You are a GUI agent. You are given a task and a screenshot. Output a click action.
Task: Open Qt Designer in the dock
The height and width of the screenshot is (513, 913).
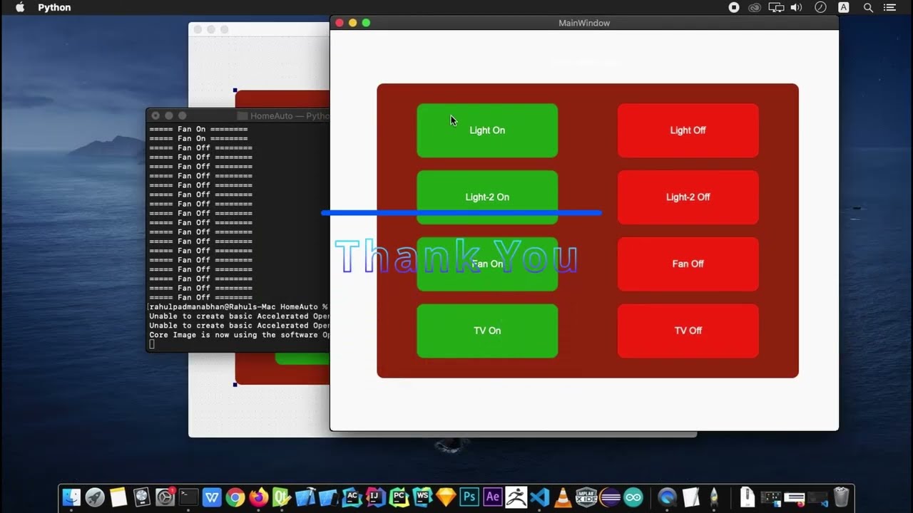282,497
